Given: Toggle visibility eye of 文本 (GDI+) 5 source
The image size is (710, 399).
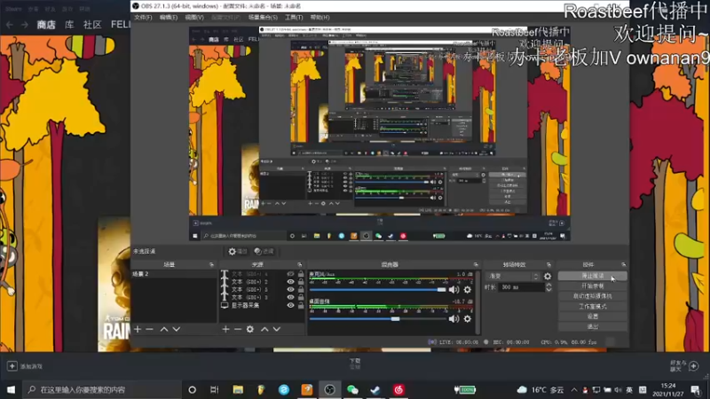Looking at the screenshot, I should tap(290, 290).
